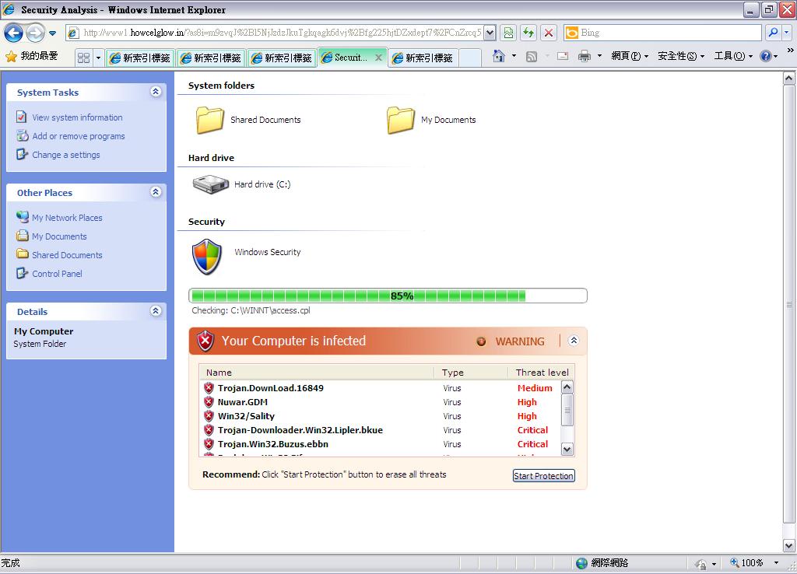This screenshot has height=574, width=797.
Task: Click the browser Forward arrow button
Action: coord(34,33)
